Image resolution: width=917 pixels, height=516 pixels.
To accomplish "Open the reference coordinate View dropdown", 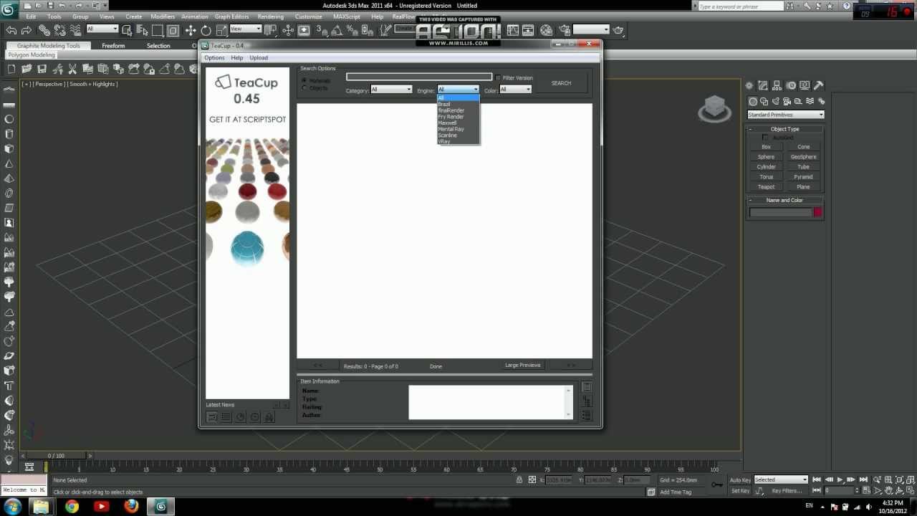I will 245,29.
